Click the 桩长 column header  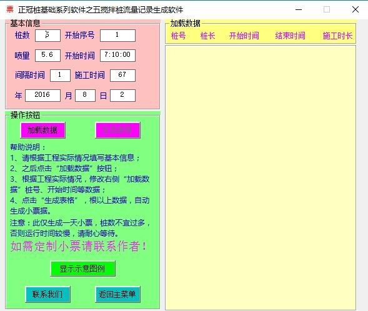click(207, 36)
